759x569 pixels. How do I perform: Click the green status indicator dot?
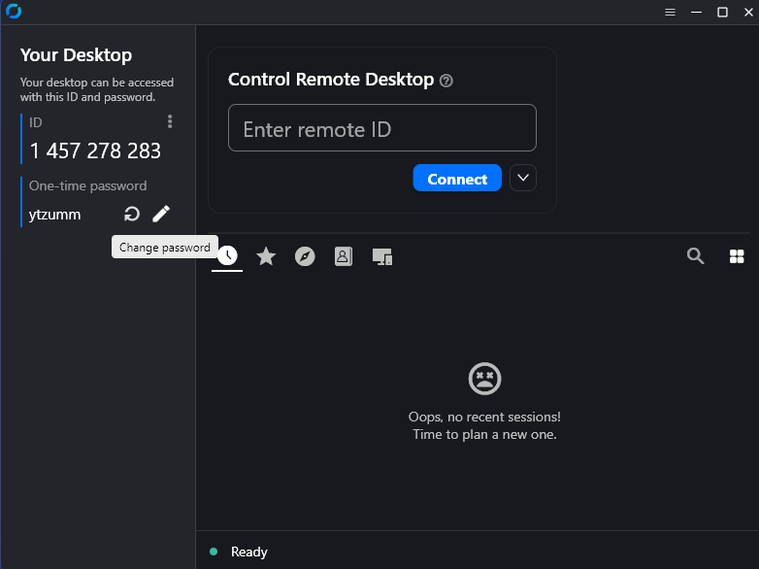[x=214, y=552]
